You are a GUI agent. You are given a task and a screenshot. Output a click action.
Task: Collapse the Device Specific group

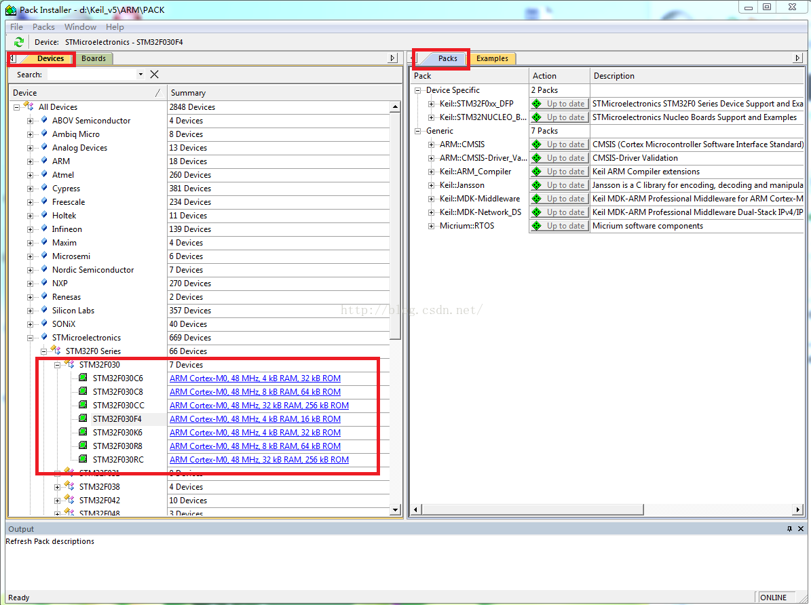click(418, 90)
